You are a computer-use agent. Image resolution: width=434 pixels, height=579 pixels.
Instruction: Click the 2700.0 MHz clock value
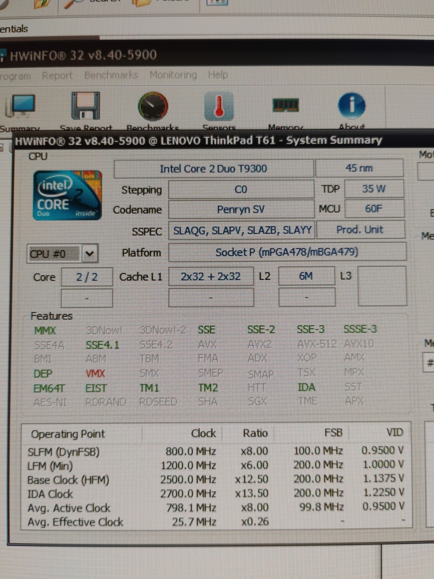[x=188, y=494]
